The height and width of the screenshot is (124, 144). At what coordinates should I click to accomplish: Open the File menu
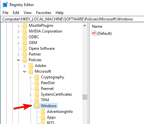pos(5,13)
